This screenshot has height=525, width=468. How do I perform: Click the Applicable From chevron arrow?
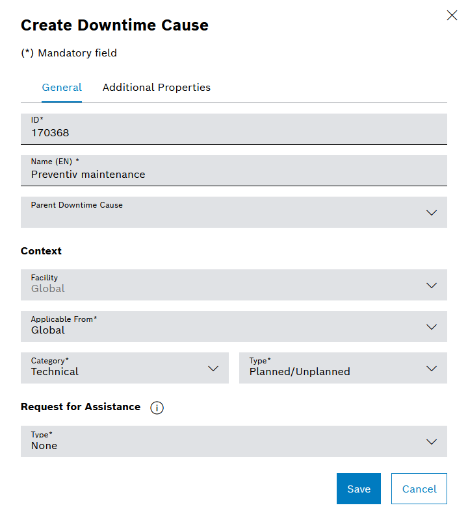(x=432, y=327)
